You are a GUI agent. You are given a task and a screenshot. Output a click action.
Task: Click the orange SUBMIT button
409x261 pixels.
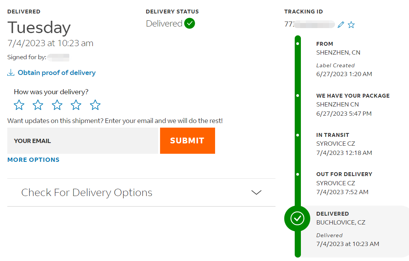click(x=187, y=141)
